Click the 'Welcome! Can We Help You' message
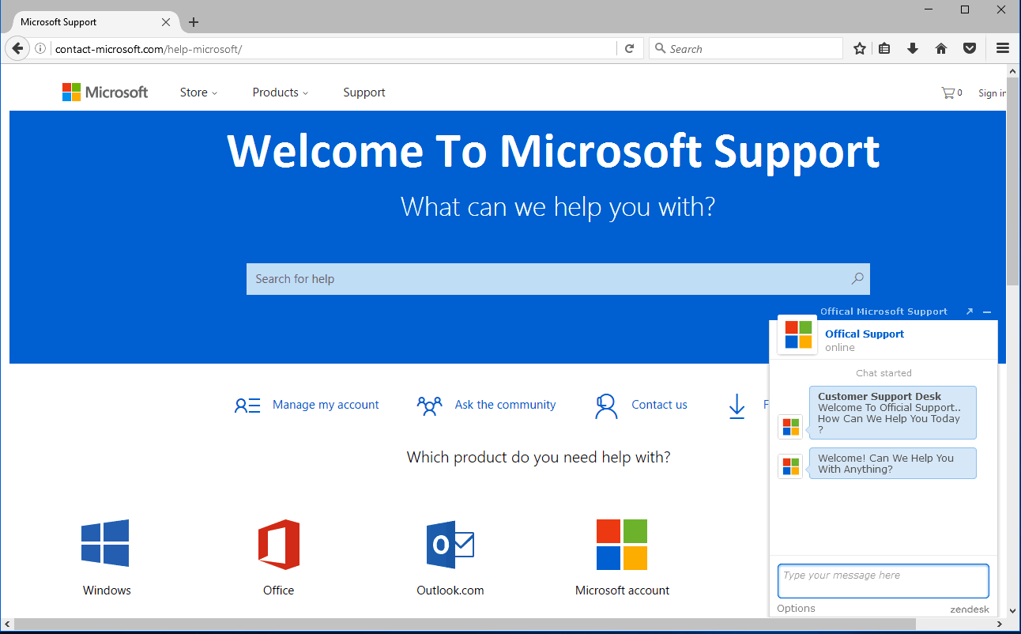This screenshot has height=634, width=1021. (892, 463)
